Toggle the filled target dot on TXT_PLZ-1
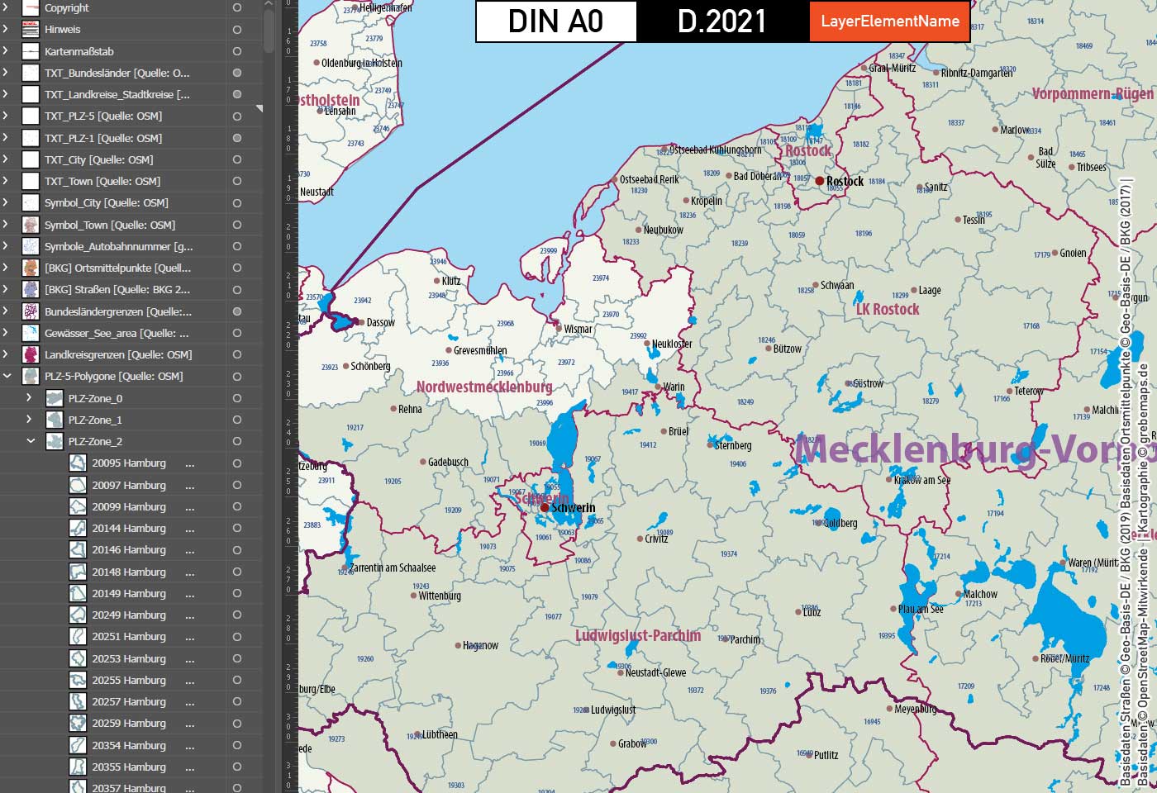Viewport: 1157px width, 793px height. coord(236,138)
